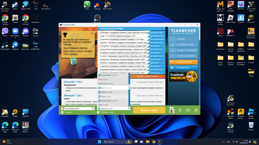Open Audacity desktop icon
Screen dimensions: 259x145
97,6
